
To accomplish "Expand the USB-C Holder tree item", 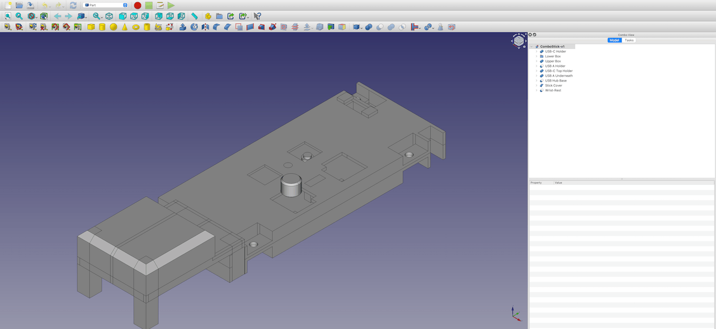I will (536, 51).
